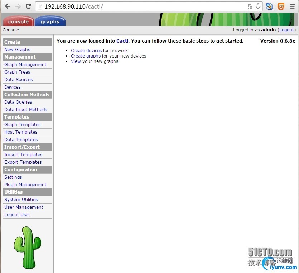
Task: Switch to the console tab
Action: click(x=18, y=21)
